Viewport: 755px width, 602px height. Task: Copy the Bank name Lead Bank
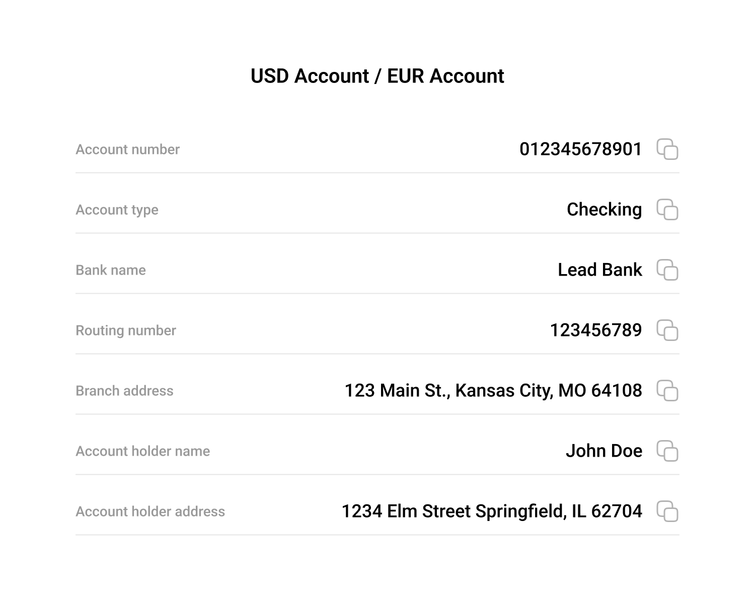tap(668, 270)
